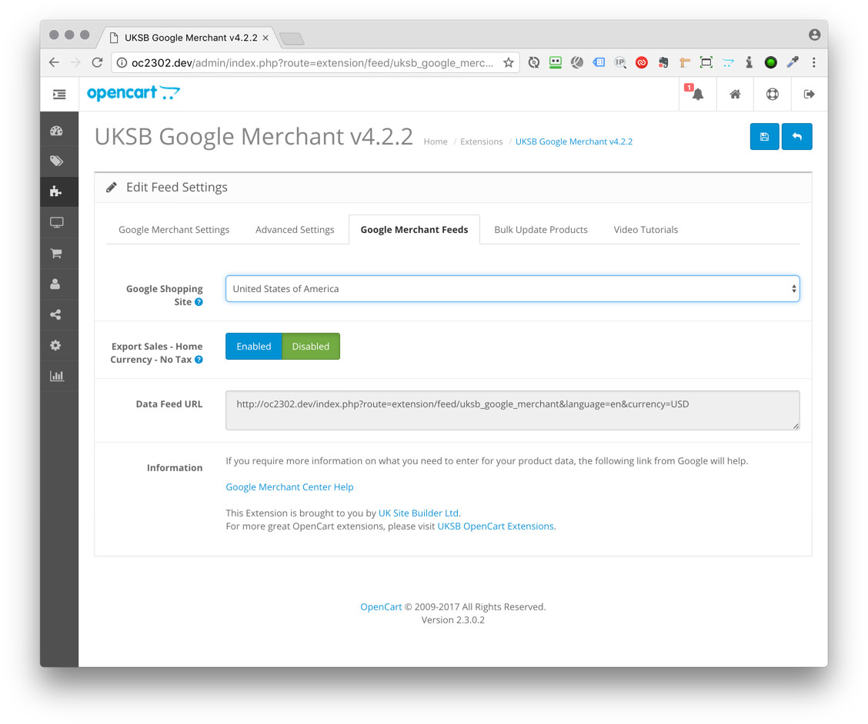Open the Customers user sidebar icon
Screen dimensions: 868x724
56,284
